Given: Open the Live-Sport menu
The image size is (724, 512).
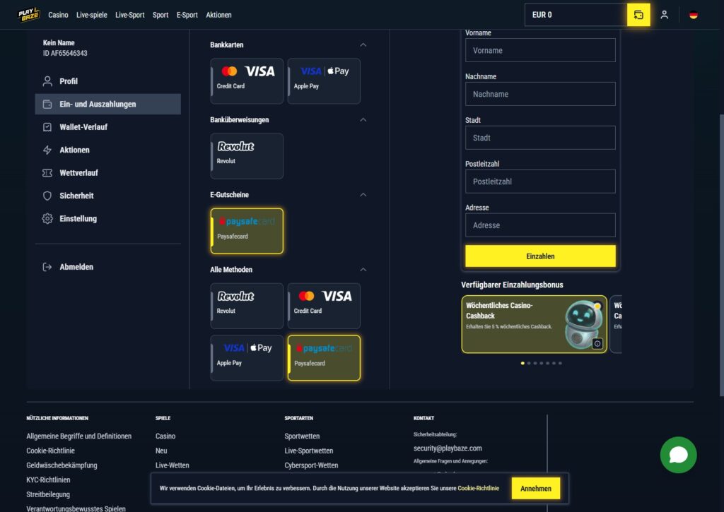Looking at the screenshot, I should [x=130, y=15].
